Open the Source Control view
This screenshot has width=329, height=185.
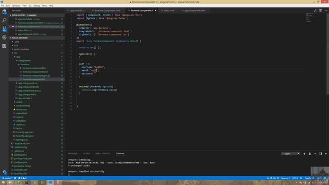(x=4, y=29)
